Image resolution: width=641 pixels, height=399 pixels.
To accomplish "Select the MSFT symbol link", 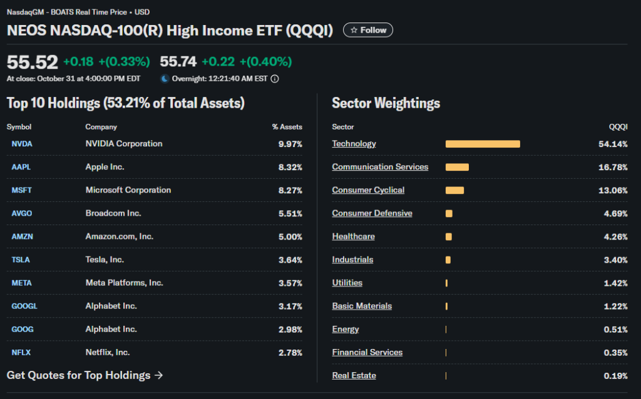I will click(x=21, y=190).
